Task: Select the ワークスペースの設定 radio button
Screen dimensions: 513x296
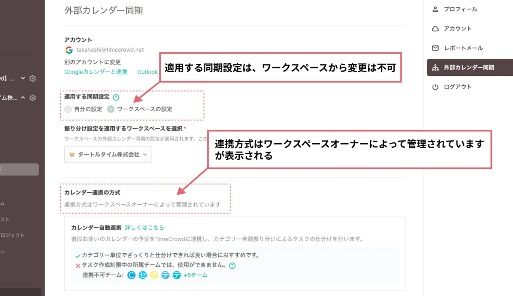Action: (x=111, y=109)
